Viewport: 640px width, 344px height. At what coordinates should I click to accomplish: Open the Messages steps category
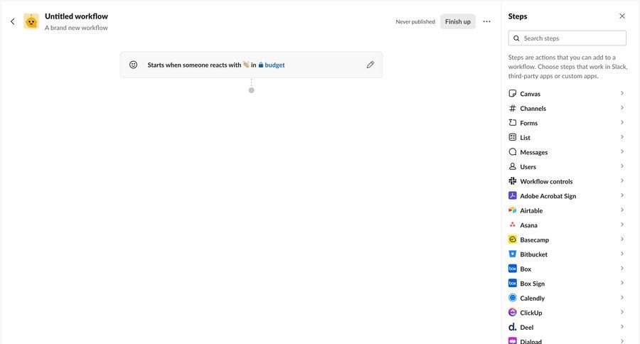[x=533, y=152]
